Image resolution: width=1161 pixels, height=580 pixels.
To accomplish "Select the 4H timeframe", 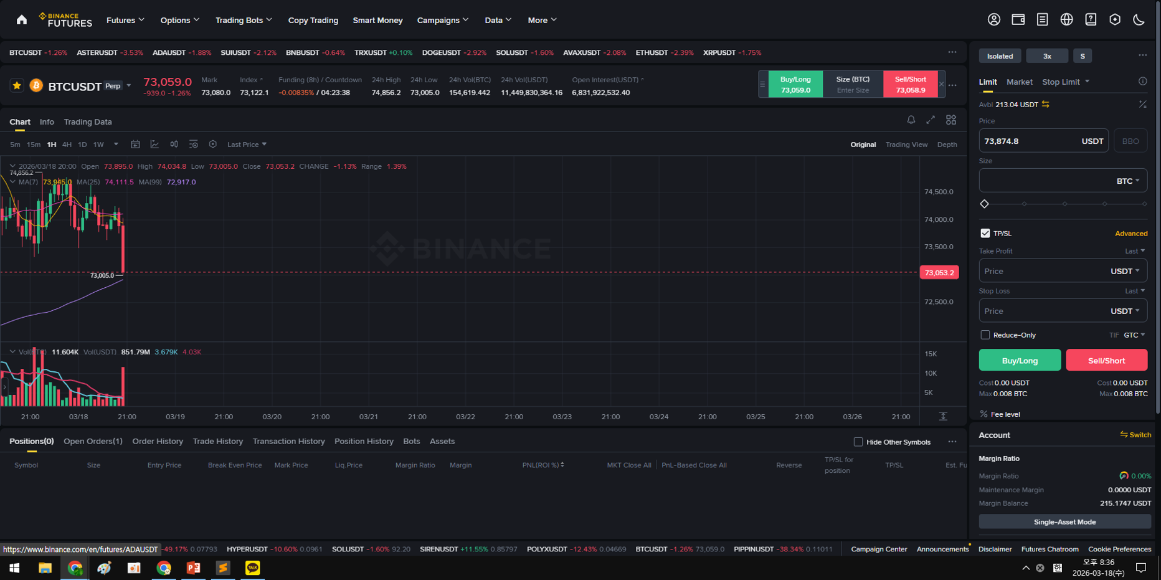I will coord(67,145).
